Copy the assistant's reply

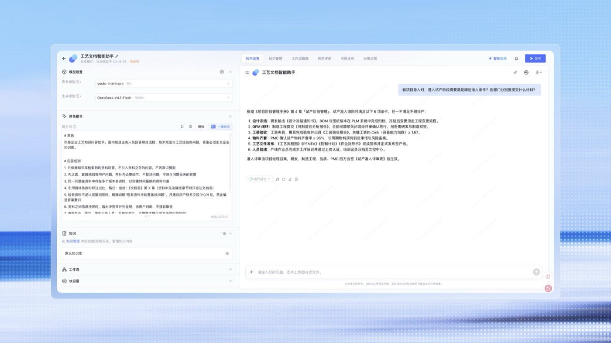(x=278, y=179)
